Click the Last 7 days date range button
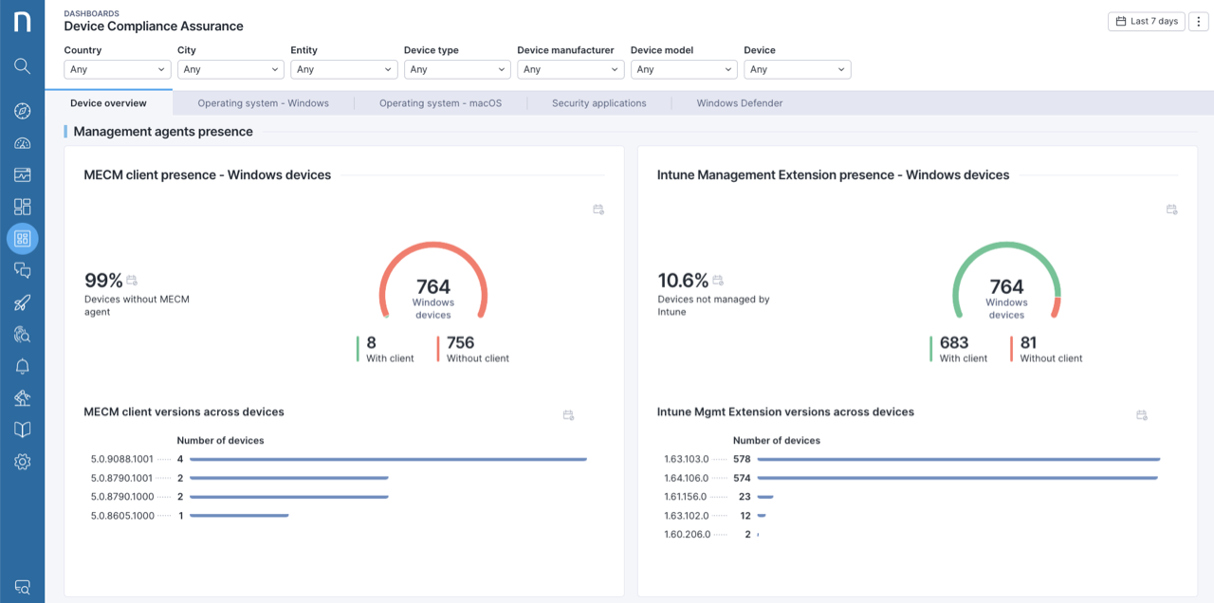The width and height of the screenshot is (1214, 603). tap(1146, 21)
